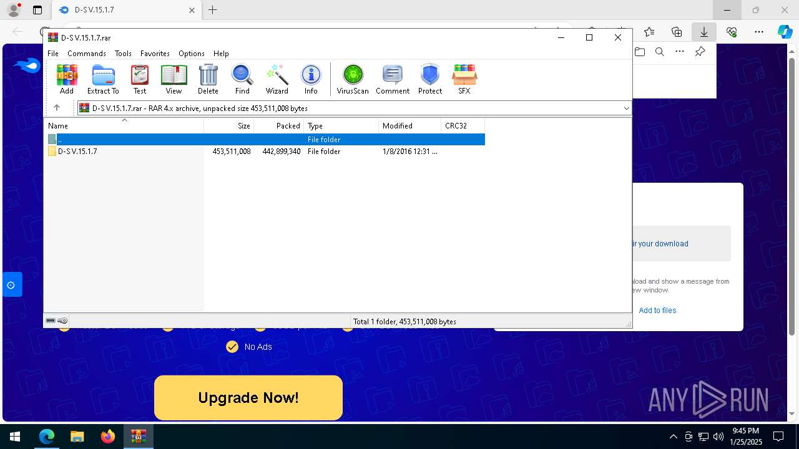The height and width of the screenshot is (449, 799).
Task: Open browser Downloads icon
Action: coord(704,32)
